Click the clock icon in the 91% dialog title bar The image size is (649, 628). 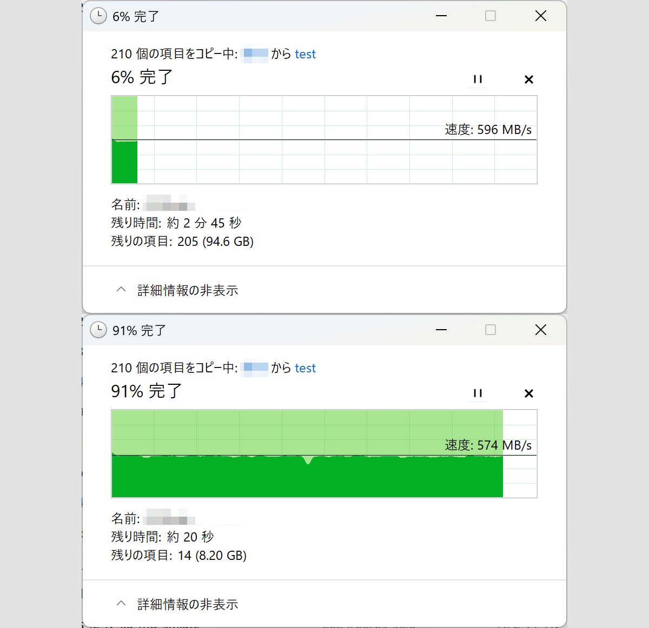[98, 330]
